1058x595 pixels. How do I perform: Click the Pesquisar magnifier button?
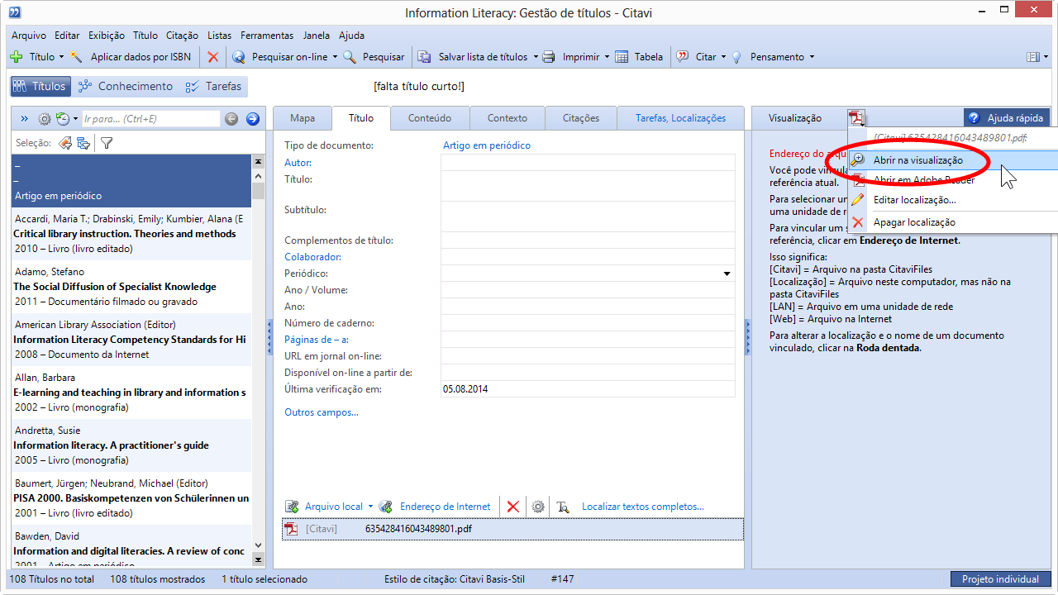[350, 57]
